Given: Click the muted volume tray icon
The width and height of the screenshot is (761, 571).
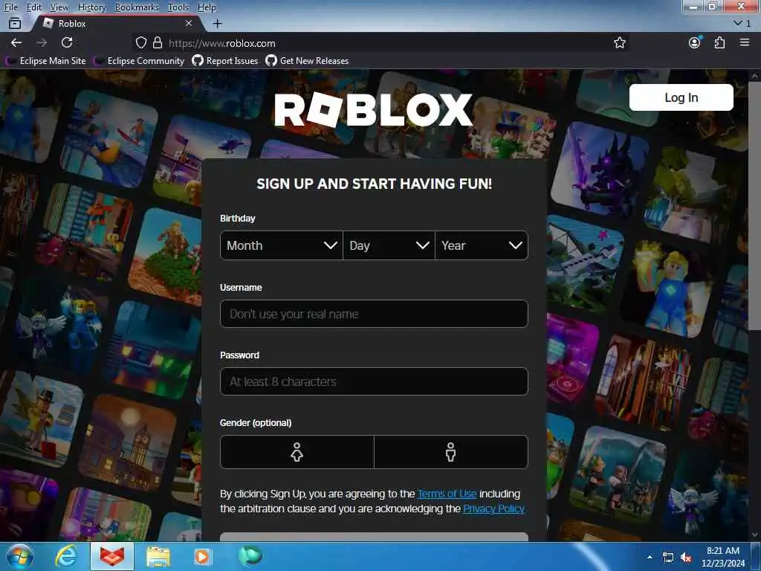Looking at the screenshot, I should pos(686,558).
